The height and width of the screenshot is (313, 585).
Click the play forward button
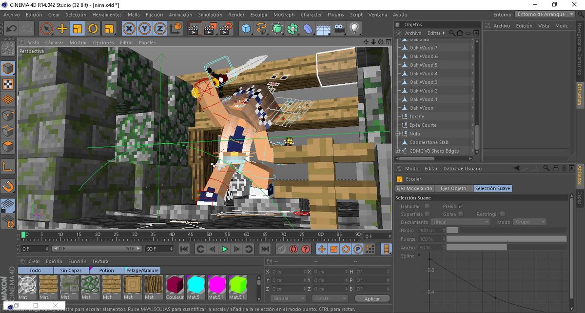tap(225, 249)
